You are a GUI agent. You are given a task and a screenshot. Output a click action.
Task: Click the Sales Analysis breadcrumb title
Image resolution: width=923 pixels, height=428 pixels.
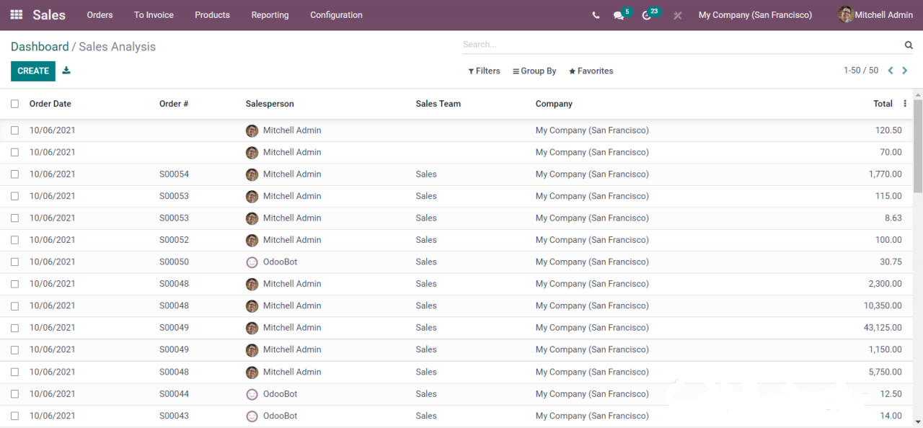point(117,47)
